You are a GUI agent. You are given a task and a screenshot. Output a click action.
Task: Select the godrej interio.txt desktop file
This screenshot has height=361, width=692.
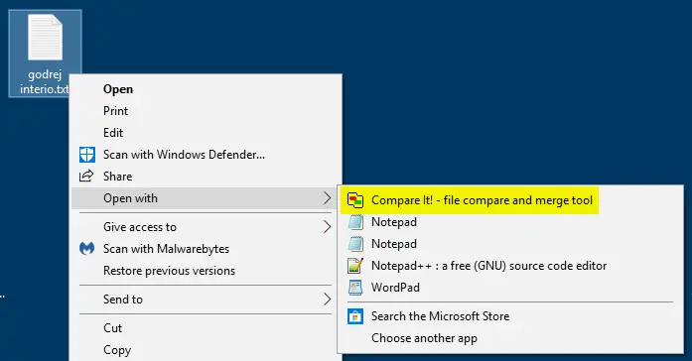tap(45, 54)
